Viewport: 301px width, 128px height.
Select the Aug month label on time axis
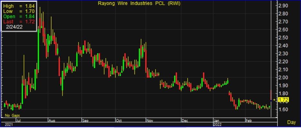point(52,121)
